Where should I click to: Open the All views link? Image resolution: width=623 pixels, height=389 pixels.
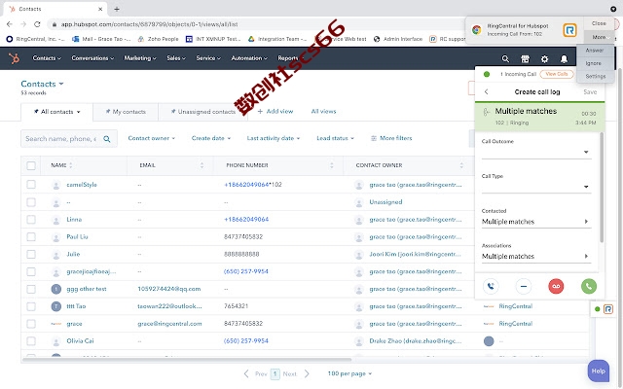pyautogui.click(x=323, y=112)
